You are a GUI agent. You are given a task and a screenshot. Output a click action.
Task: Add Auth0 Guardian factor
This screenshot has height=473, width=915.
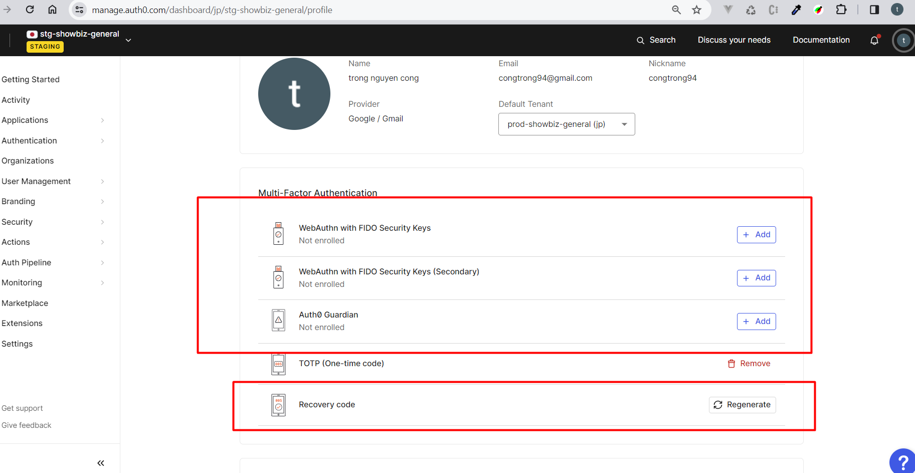pyautogui.click(x=756, y=322)
